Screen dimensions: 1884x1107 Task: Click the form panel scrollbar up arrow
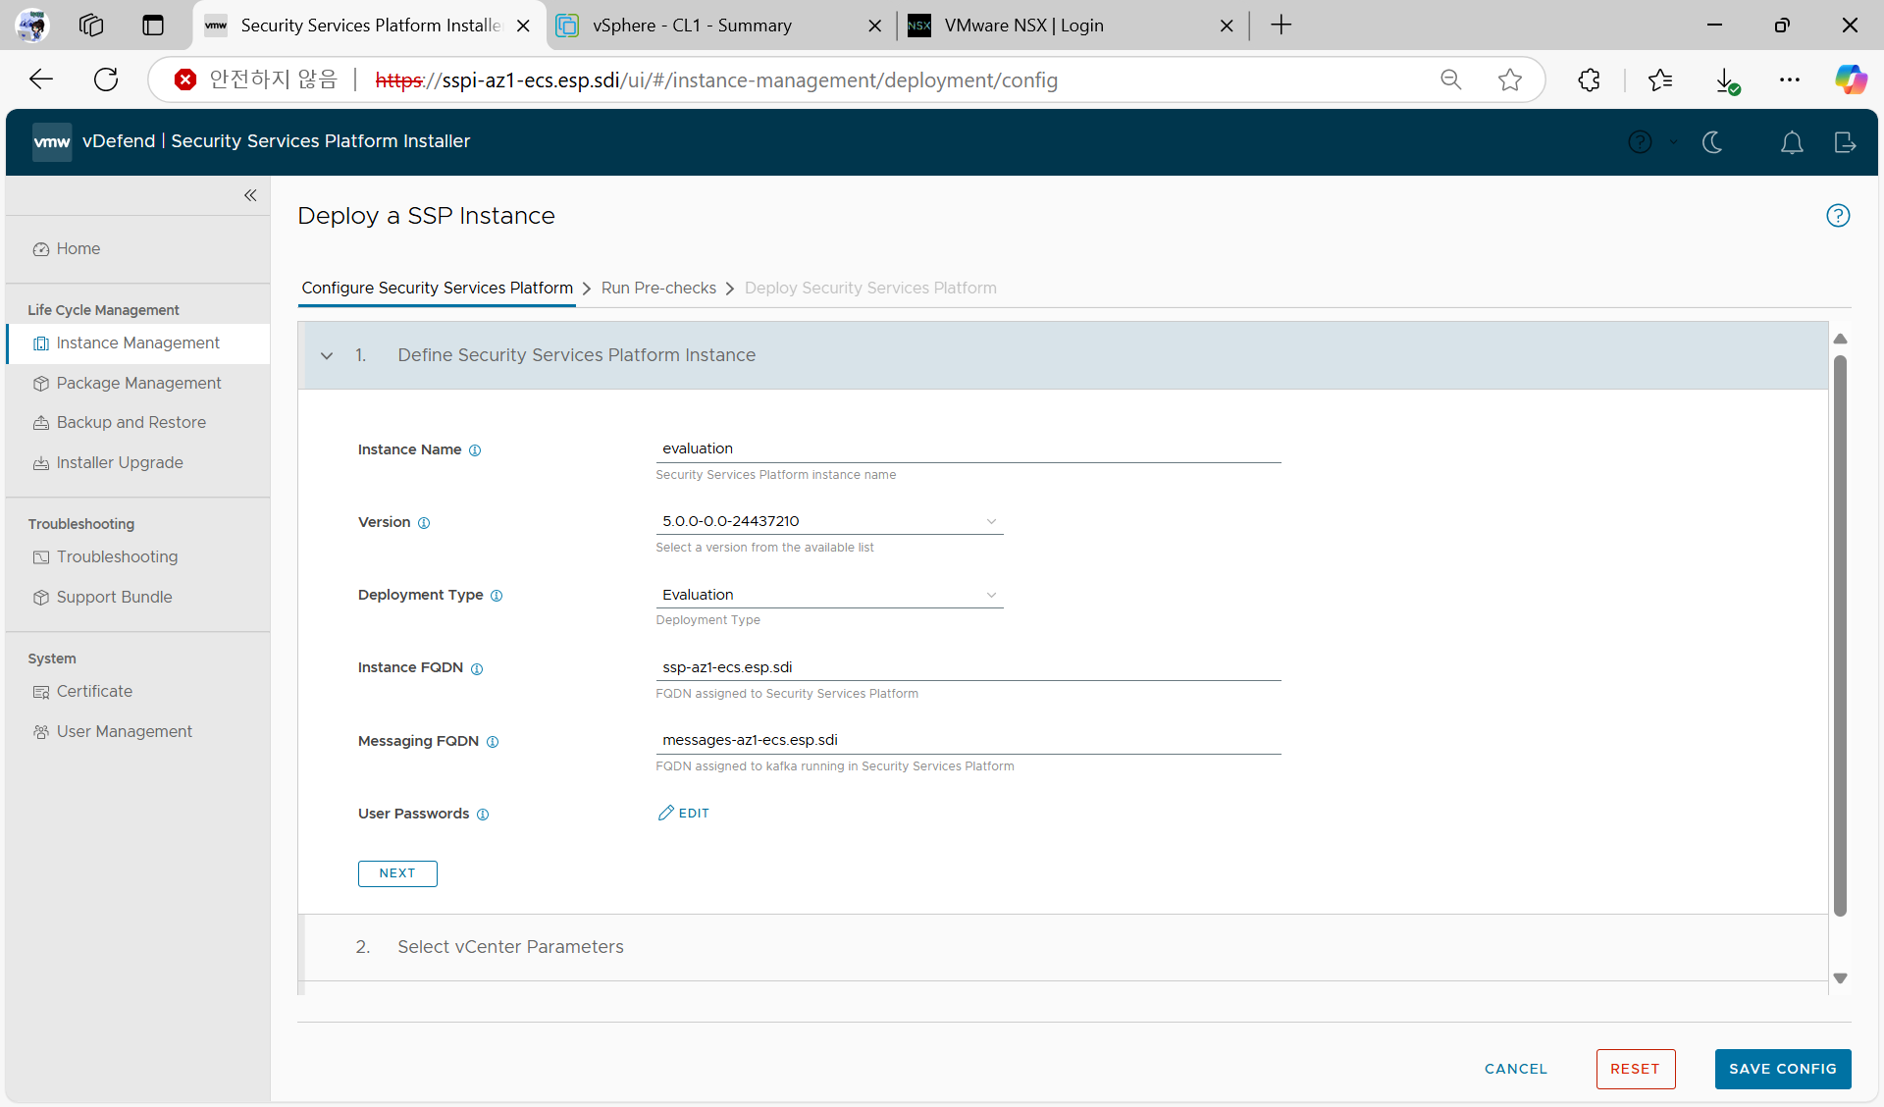[1841, 339]
